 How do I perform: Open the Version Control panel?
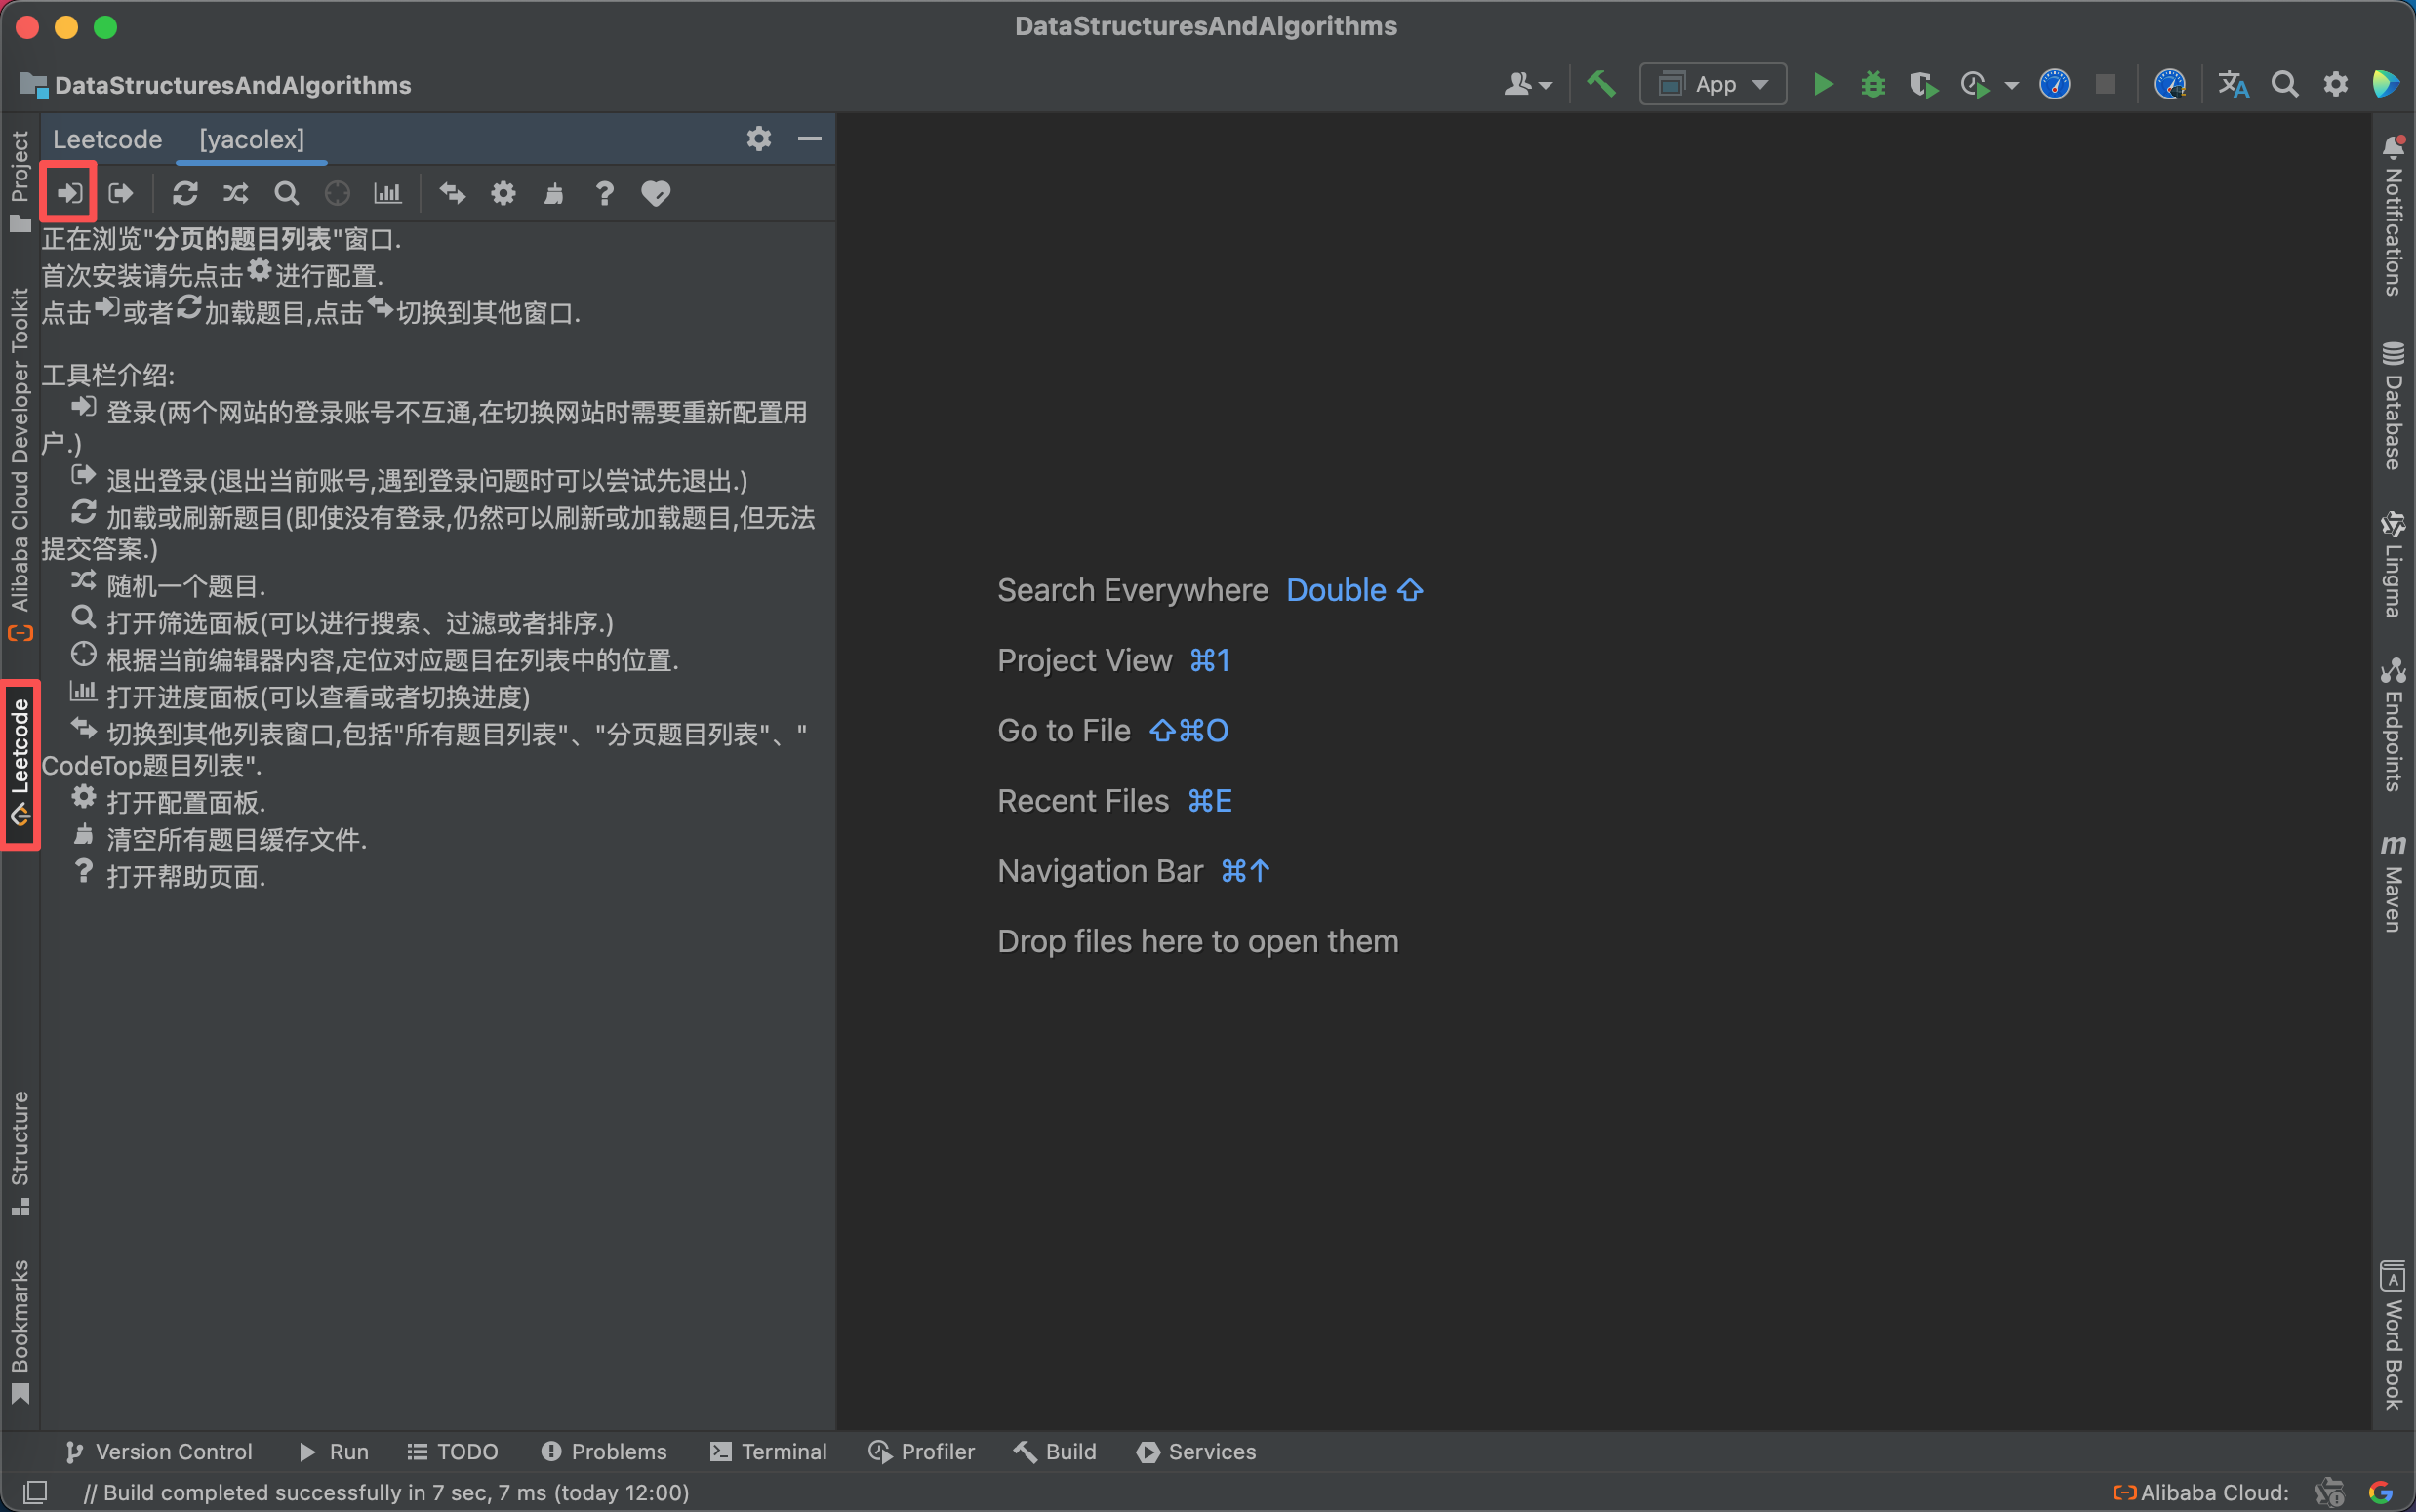159,1451
